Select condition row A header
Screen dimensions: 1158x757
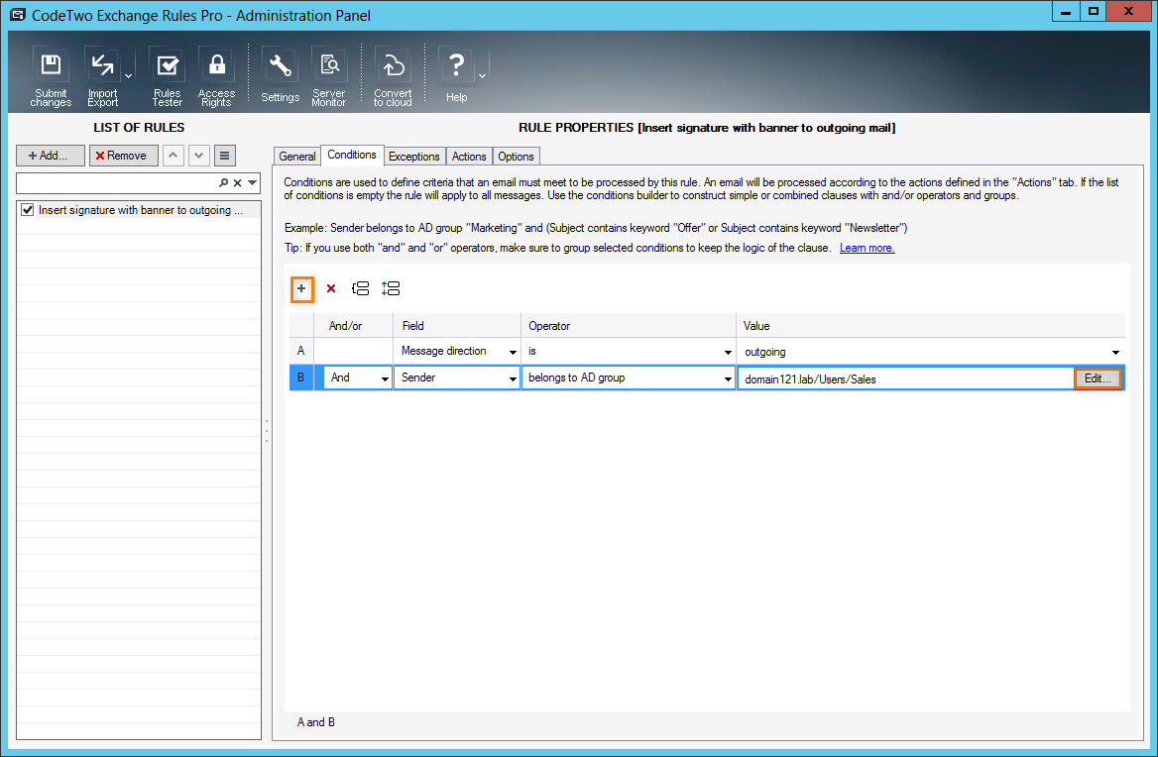point(301,351)
